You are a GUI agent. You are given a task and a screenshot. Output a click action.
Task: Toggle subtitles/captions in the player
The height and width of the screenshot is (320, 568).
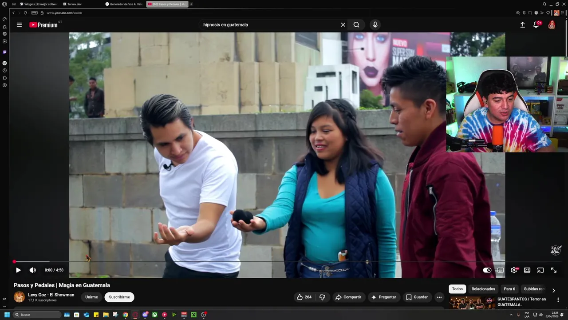point(501,270)
